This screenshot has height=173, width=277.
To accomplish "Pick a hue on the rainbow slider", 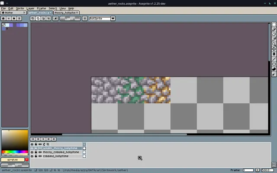I will click(15, 152).
